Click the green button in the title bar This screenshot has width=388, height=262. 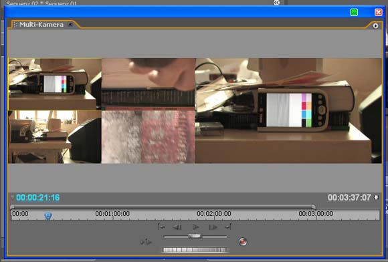click(x=354, y=12)
